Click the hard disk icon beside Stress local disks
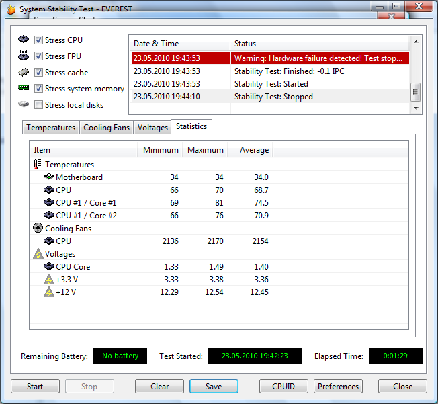This screenshot has width=438, height=404. point(24,104)
